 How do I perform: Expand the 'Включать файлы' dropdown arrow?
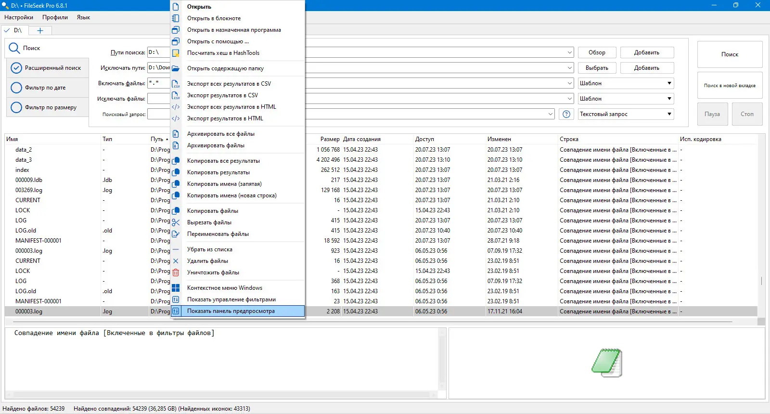(570, 83)
